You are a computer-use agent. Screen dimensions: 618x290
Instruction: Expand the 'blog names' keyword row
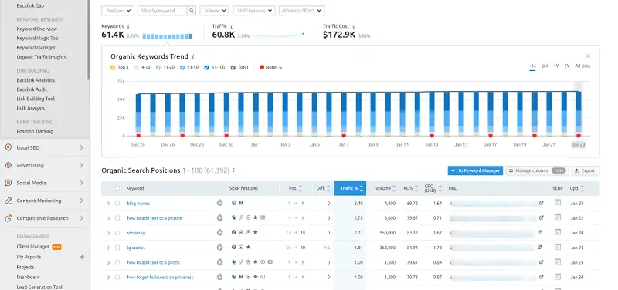108,204
